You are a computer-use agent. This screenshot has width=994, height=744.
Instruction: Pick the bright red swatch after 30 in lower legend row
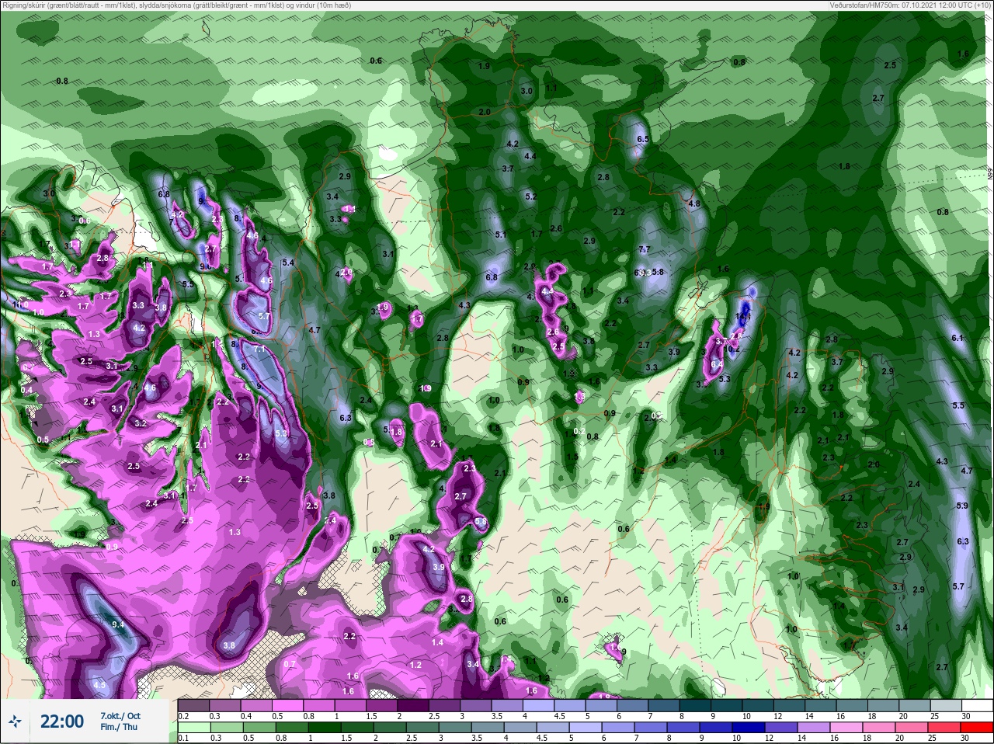tap(977, 728)
